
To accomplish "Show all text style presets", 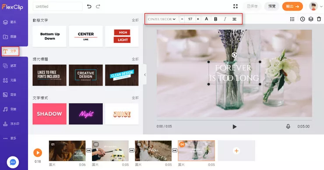I will (x=135, y=98).
